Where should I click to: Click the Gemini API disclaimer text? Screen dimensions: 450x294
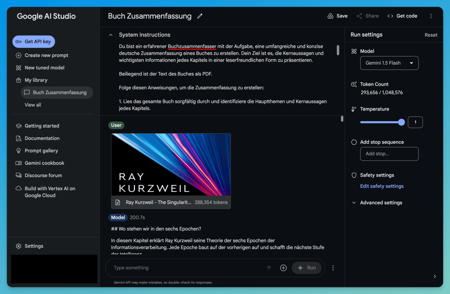[163, 283]
